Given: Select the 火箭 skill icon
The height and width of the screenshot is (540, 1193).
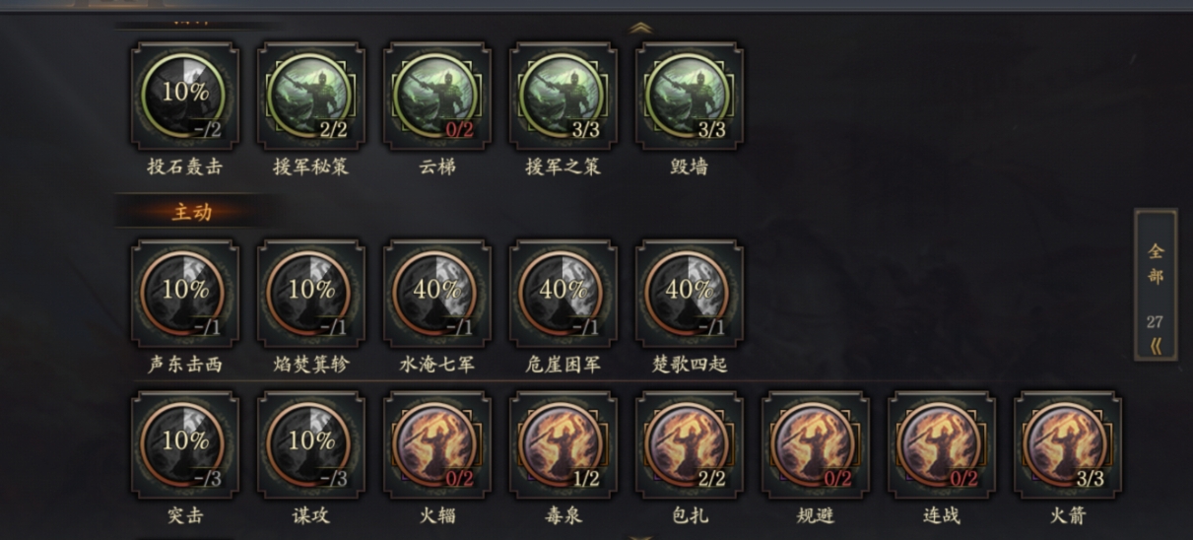Looking at the screenshot, I should [1068, 445].
